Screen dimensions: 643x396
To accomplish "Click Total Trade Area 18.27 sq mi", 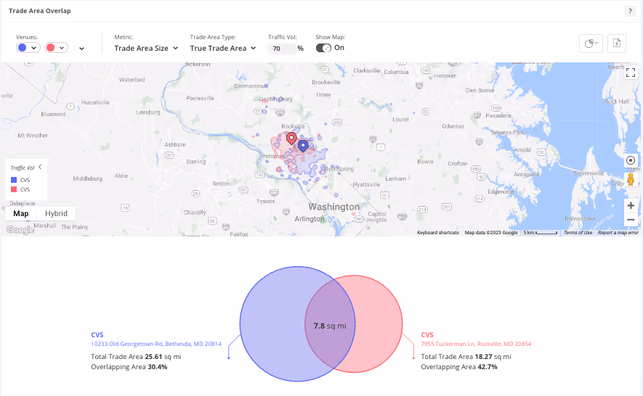I will click(x=466, y=357).
